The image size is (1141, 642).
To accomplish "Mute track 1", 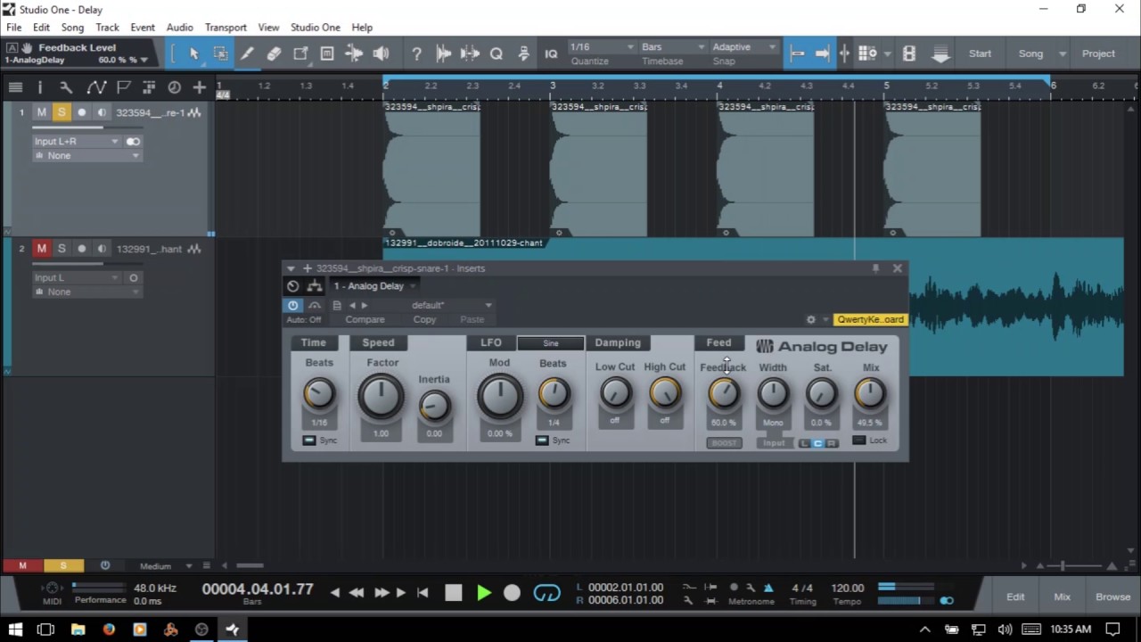I will coord(41,112).
